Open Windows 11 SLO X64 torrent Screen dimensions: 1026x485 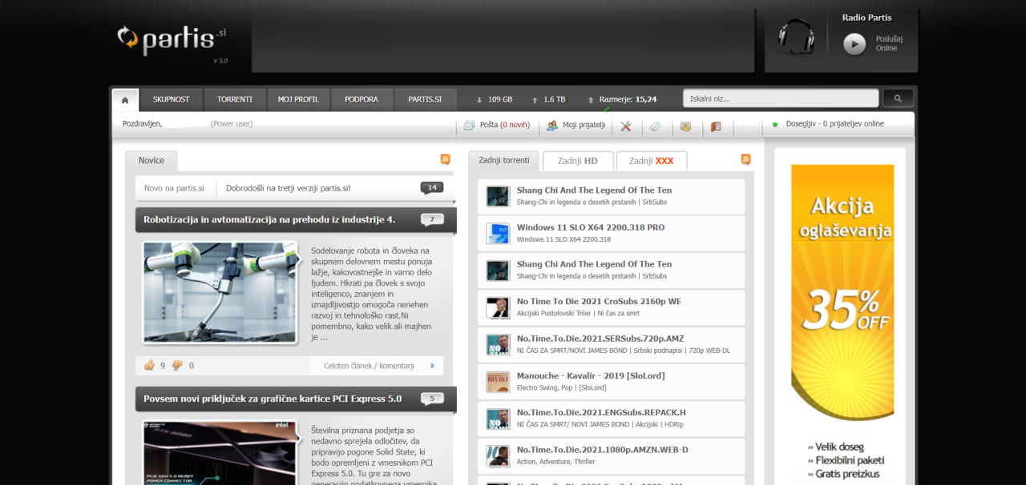[x=590, y=227]
